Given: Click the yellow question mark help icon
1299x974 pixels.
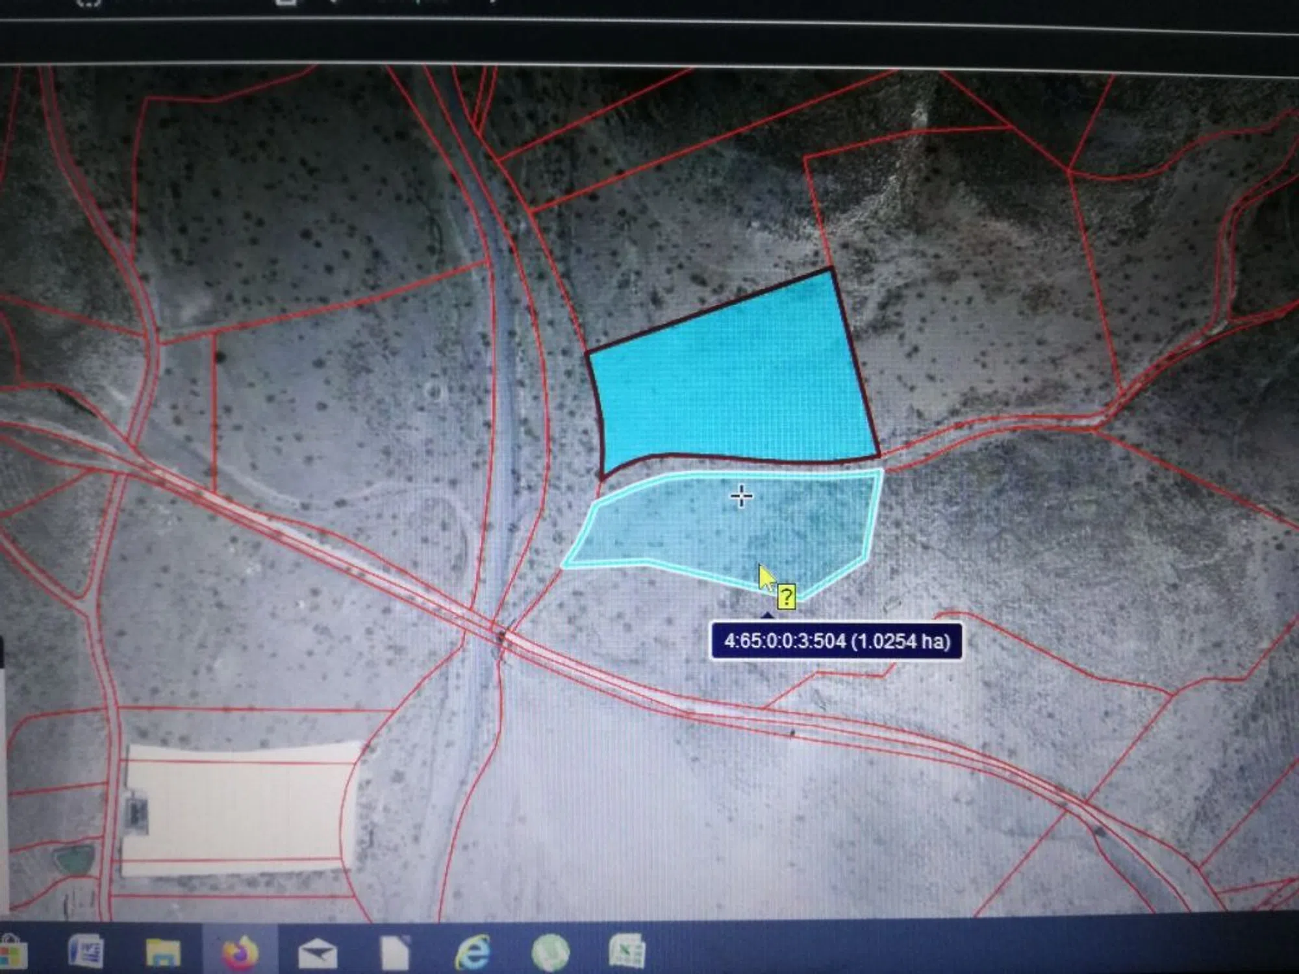Looking at the screenshot, I should pyautogui.click(x=786, y=596).
